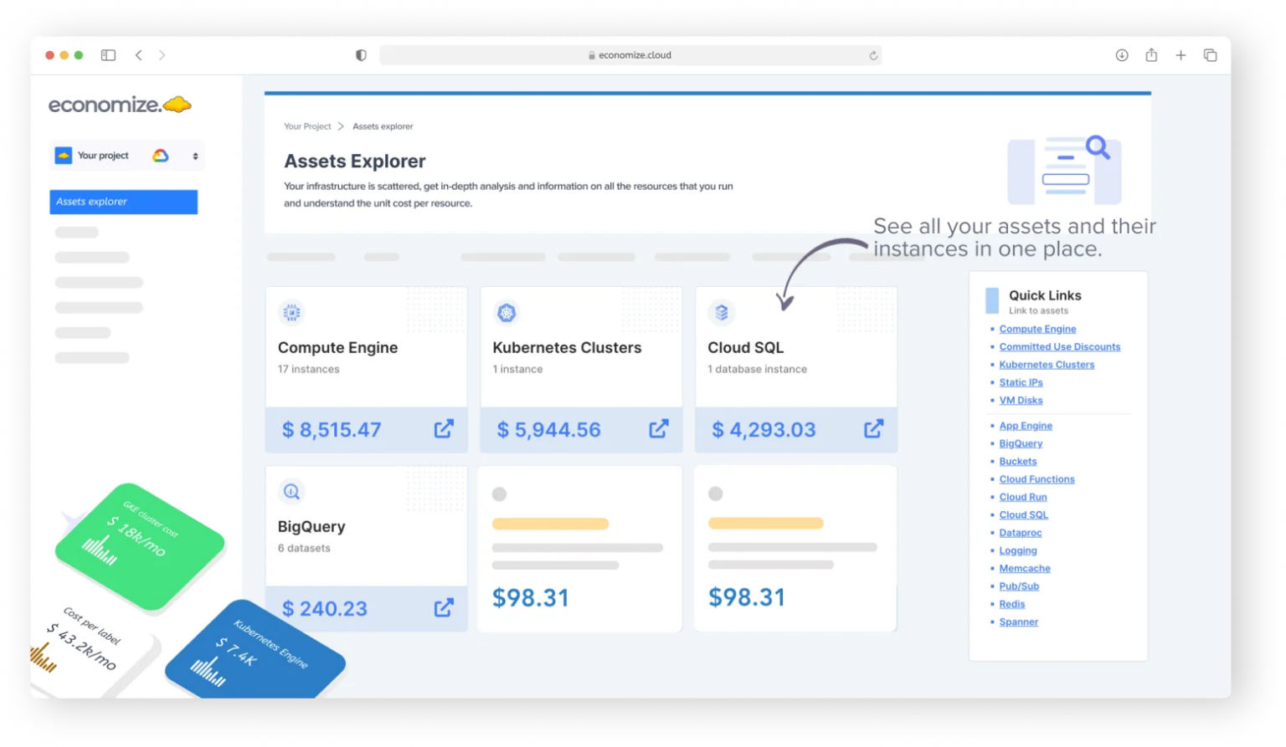Screen dimensions: 1286x747
Task: Open the Spanner quick link
Action: [1018, 622]
